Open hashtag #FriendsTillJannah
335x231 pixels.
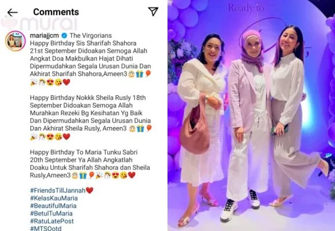[x=58, y=190]
